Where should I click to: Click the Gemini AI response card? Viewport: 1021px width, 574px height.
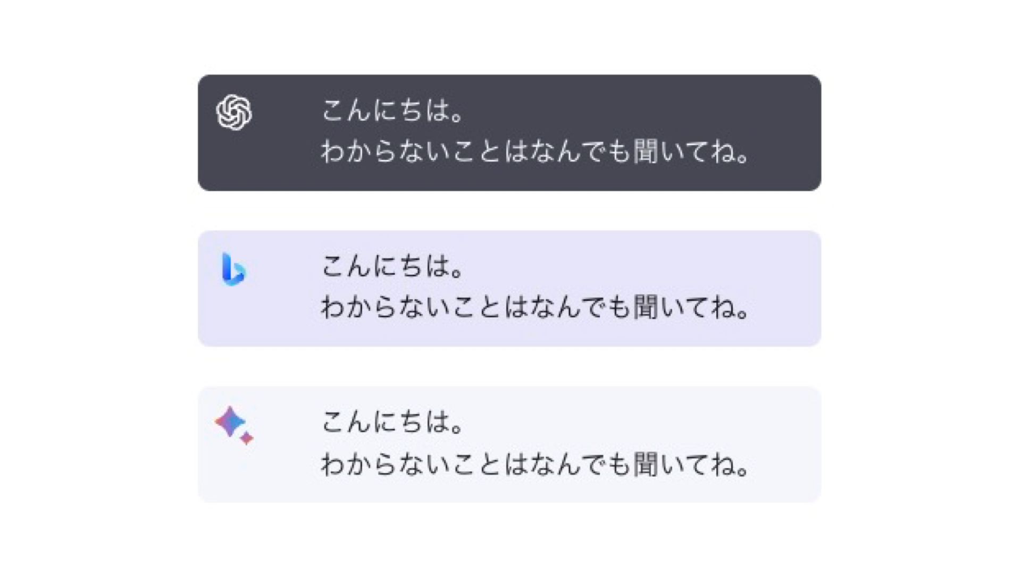click(x=510, y=444)
